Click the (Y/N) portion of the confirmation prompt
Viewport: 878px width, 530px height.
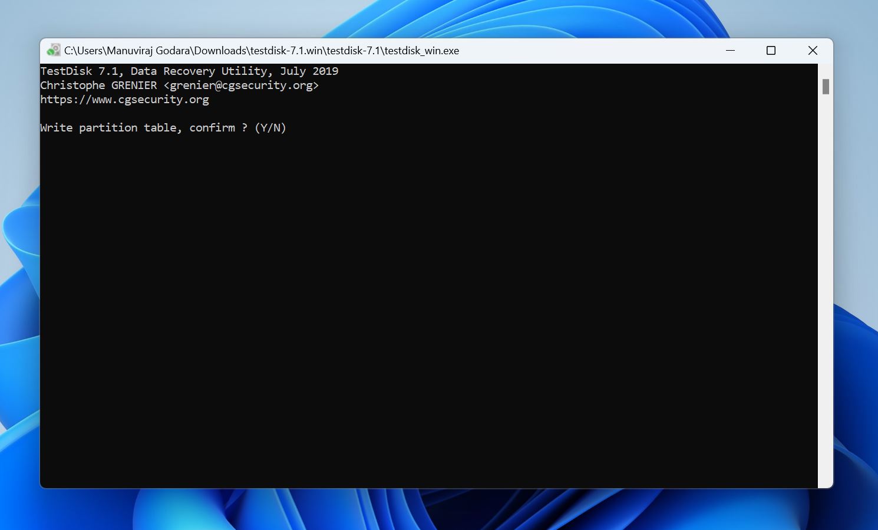coord(270,127)
